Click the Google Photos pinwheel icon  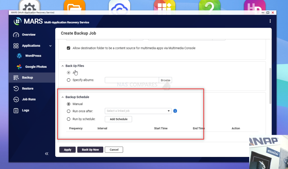[x=19, y=67]
